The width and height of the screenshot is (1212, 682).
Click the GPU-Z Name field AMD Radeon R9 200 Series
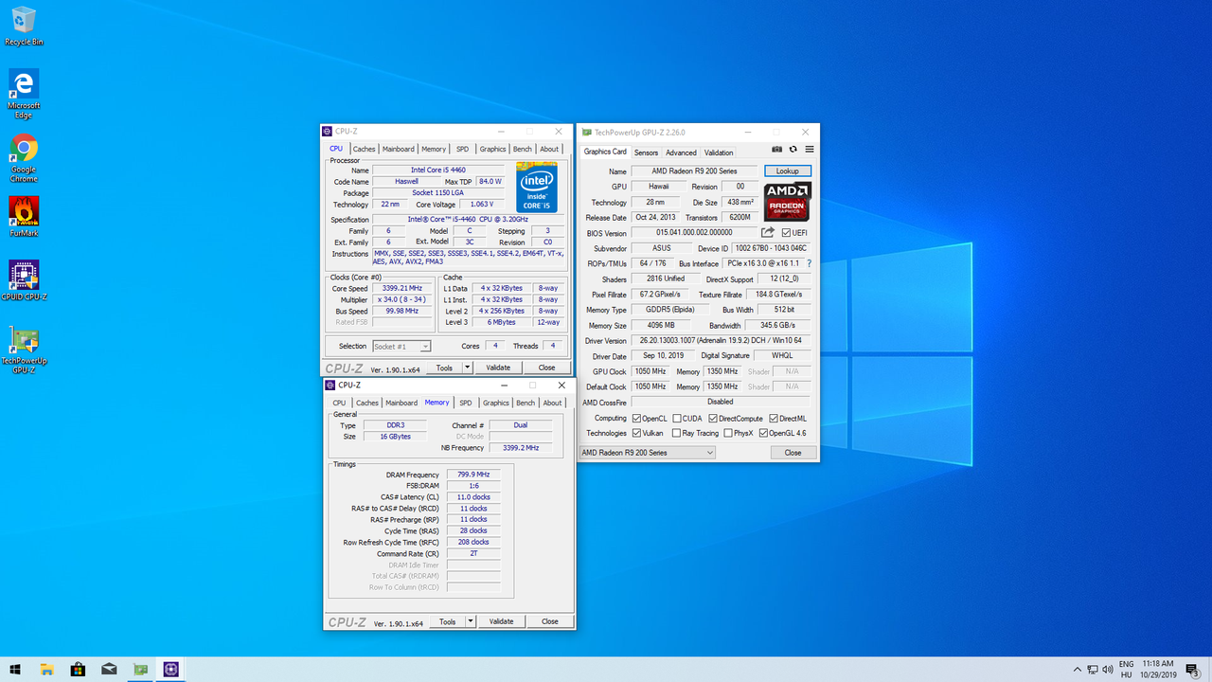coord(694,171)
